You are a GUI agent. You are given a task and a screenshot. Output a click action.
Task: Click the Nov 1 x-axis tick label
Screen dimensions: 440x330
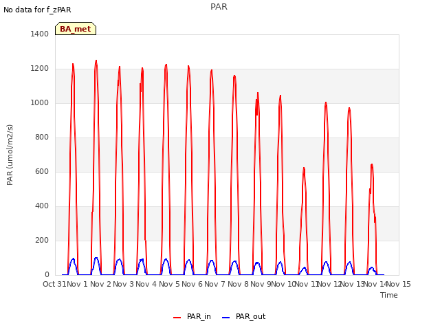pos(78,284)
